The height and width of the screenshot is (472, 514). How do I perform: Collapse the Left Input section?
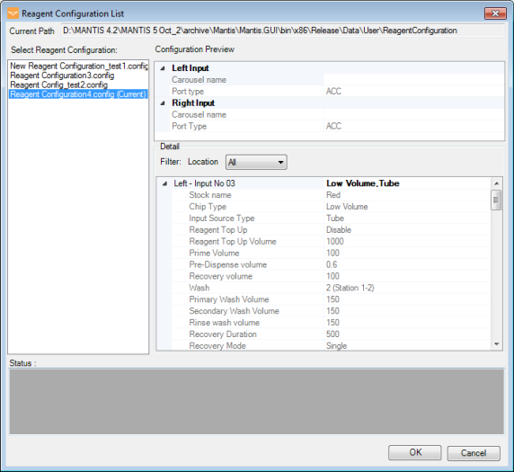pos(163,68)
